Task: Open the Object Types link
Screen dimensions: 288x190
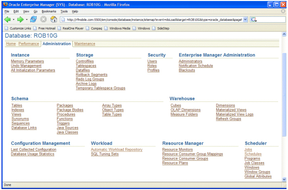Action: pyautogui.click(x=113, y=110)
